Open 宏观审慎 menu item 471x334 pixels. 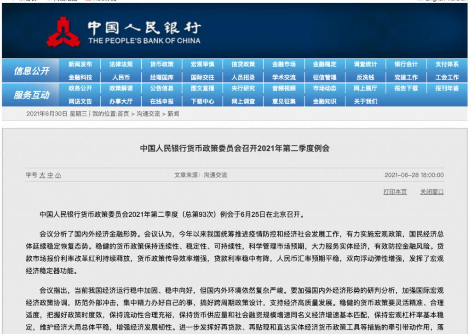point(202,64)
